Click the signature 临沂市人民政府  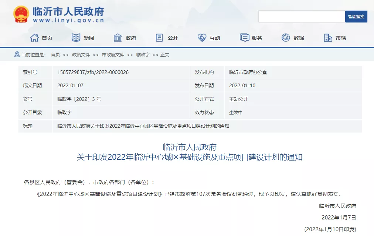337,206
